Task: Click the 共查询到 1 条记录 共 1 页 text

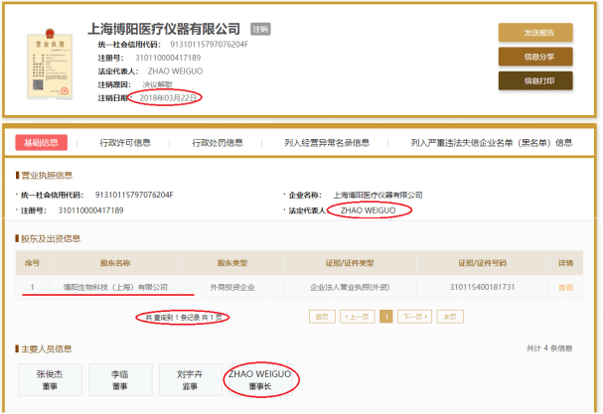Action: 184,318
